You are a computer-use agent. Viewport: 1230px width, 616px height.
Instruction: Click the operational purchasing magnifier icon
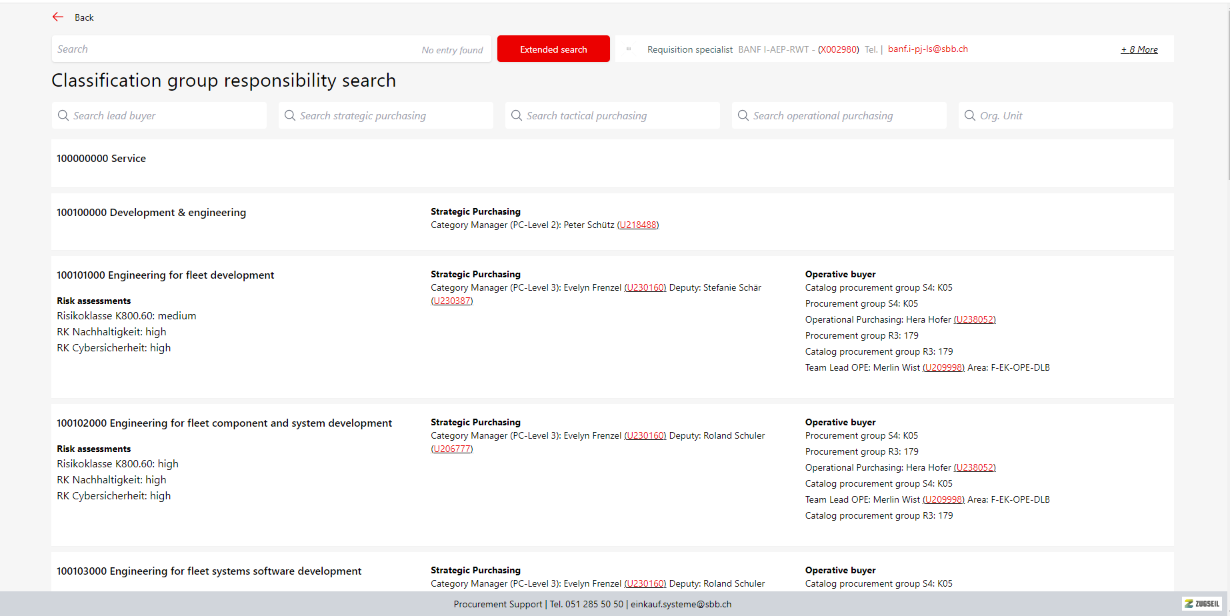click(743, 115)
